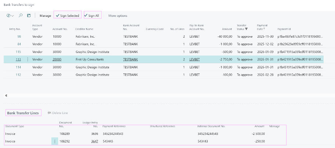Viewport: 335px width, 148px height.
Task: Select ledger entry number 3636
Action: coord(95,134)
